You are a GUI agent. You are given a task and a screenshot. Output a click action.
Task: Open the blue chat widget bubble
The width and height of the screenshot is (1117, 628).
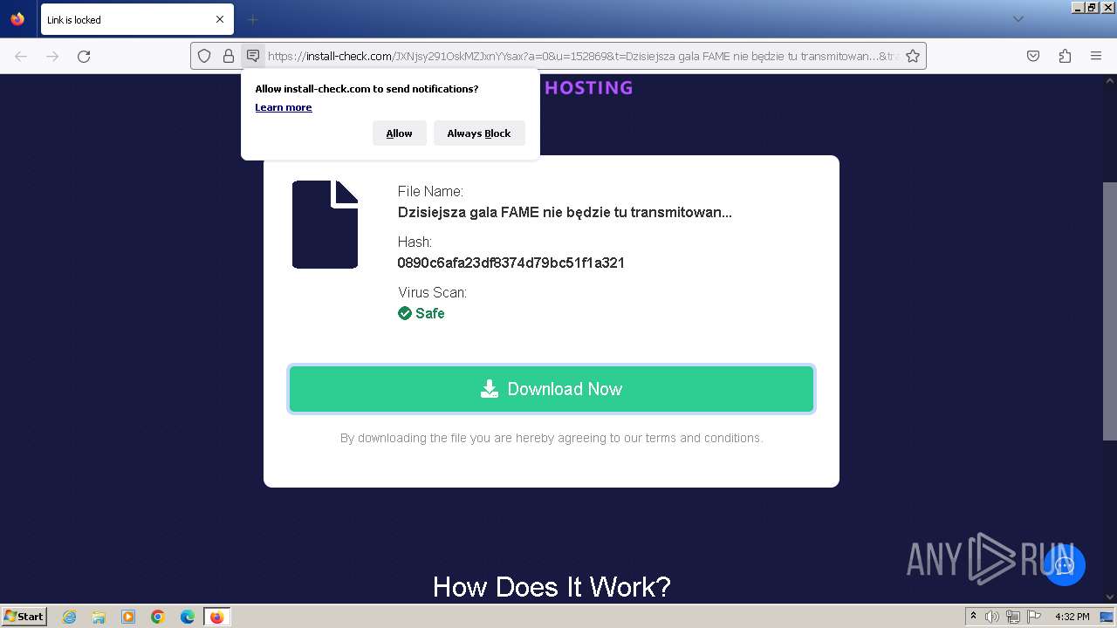point(1064,564)
